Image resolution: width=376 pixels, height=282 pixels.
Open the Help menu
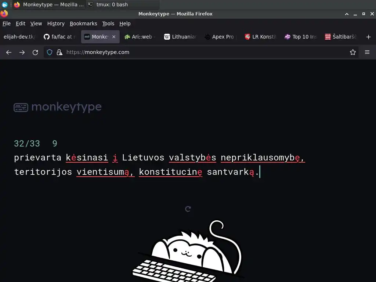125,23
